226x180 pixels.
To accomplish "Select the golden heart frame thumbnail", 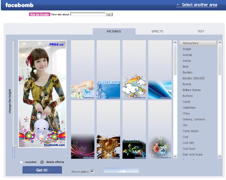I will 108,130.
